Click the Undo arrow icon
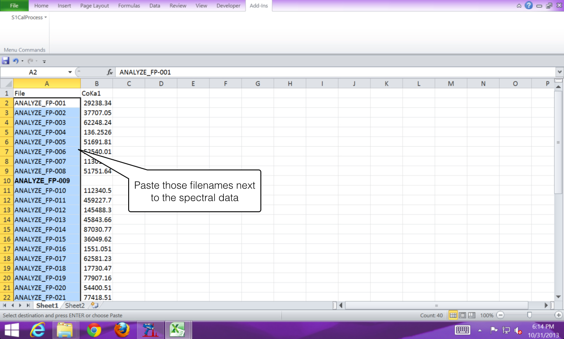564x339 pixels. click(15, 61)
